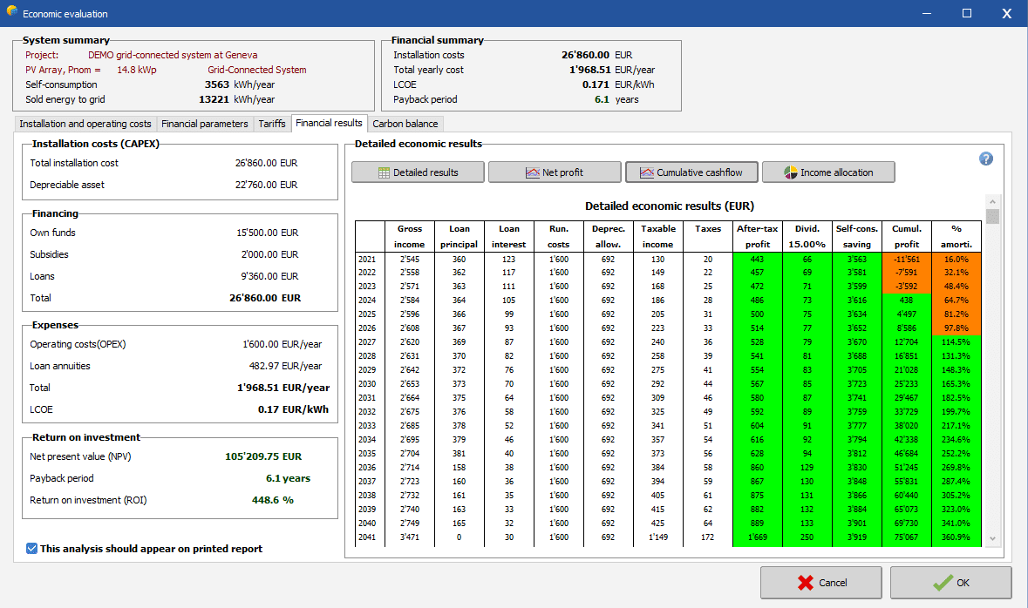Open the Installation and operating costs tab

click(85, 124)
